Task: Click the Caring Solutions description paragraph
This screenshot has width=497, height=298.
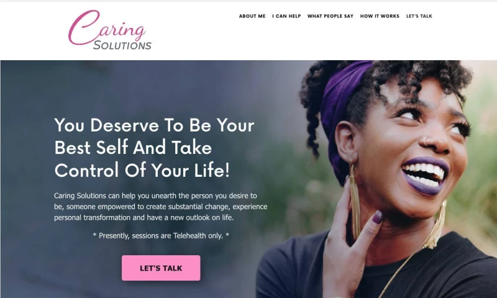Action: pyautogui.click(x=161, y=207)
